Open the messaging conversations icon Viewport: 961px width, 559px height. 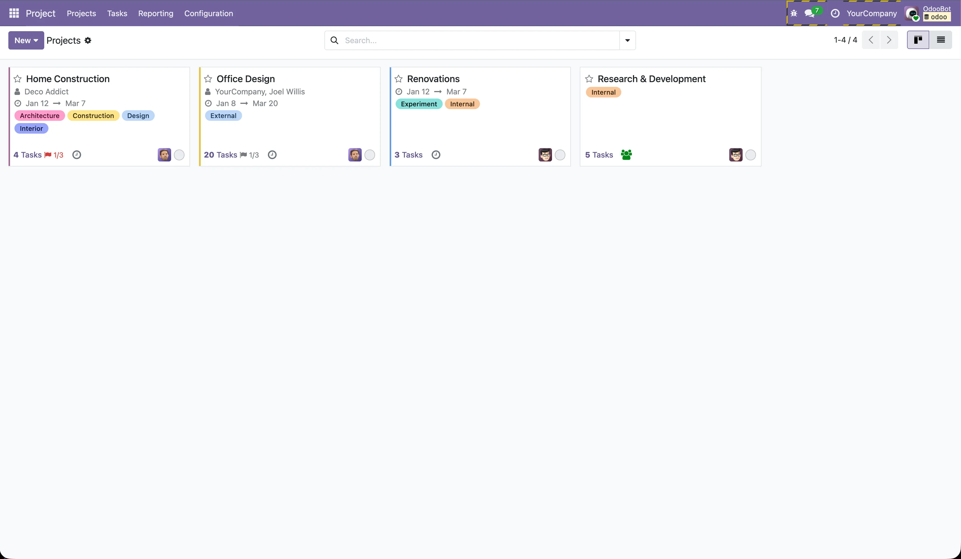coord(810,13)
